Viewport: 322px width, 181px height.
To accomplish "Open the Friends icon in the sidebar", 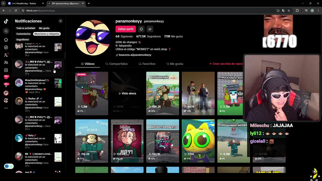I will (6, 63).
